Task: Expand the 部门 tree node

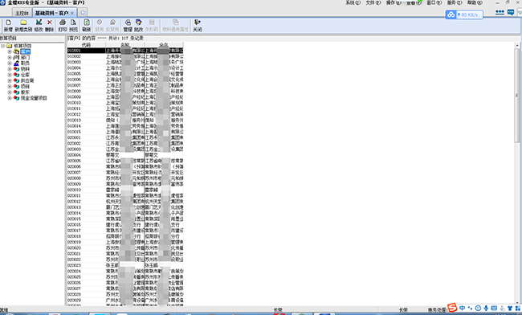Action: [10, 57]
